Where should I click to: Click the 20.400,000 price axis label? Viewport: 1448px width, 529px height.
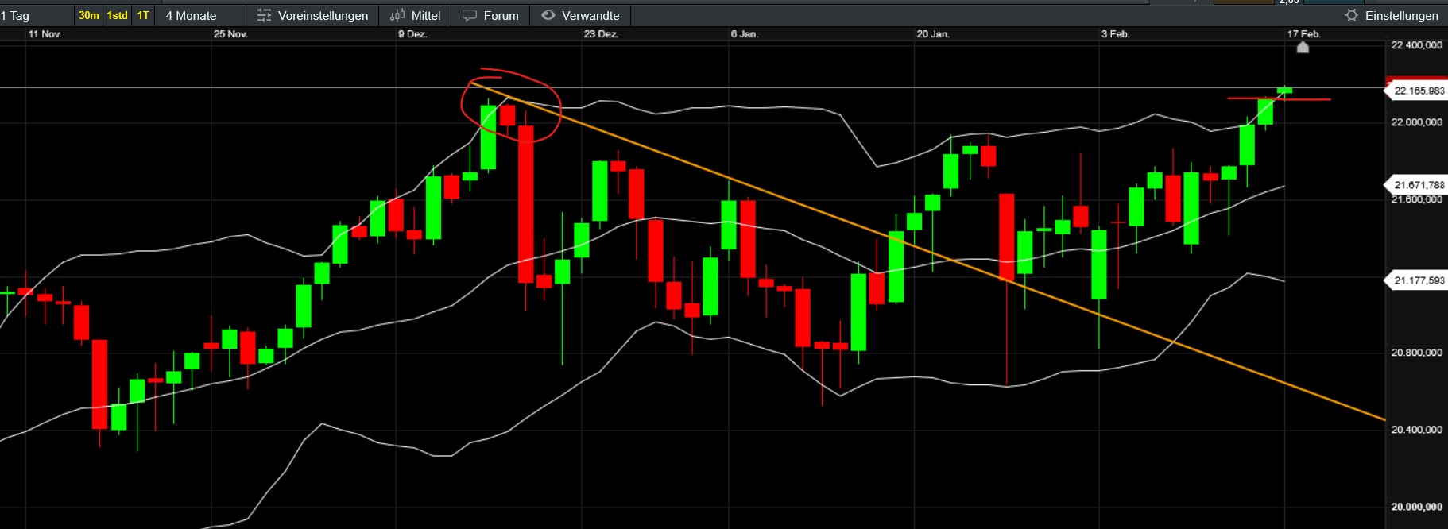point(1416,430)
